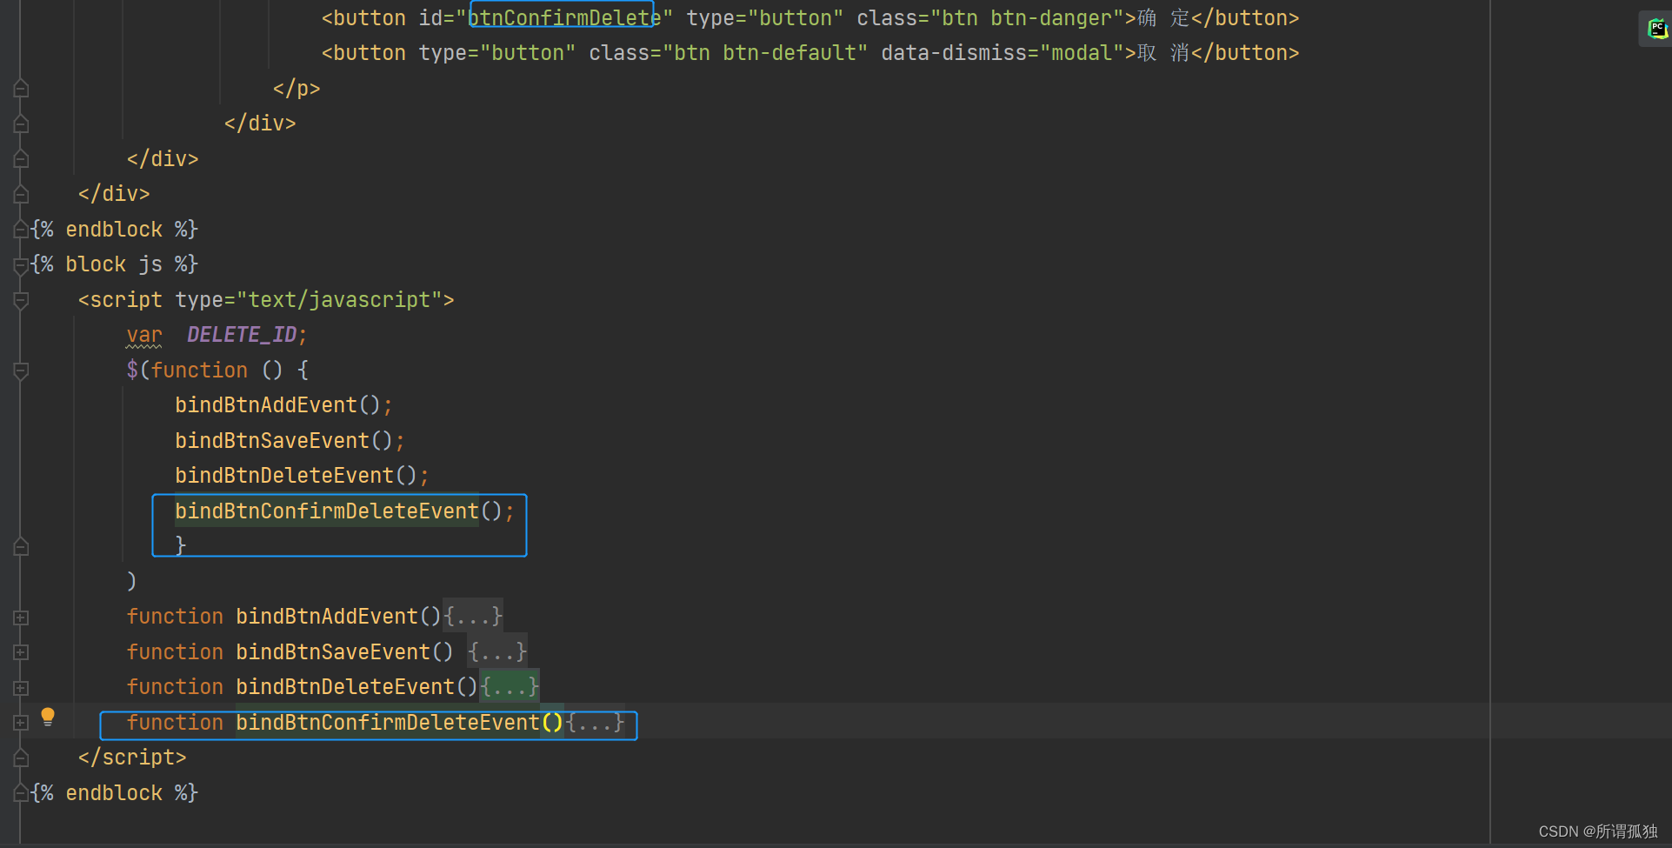Click the var keyword with warning underline

144,335
